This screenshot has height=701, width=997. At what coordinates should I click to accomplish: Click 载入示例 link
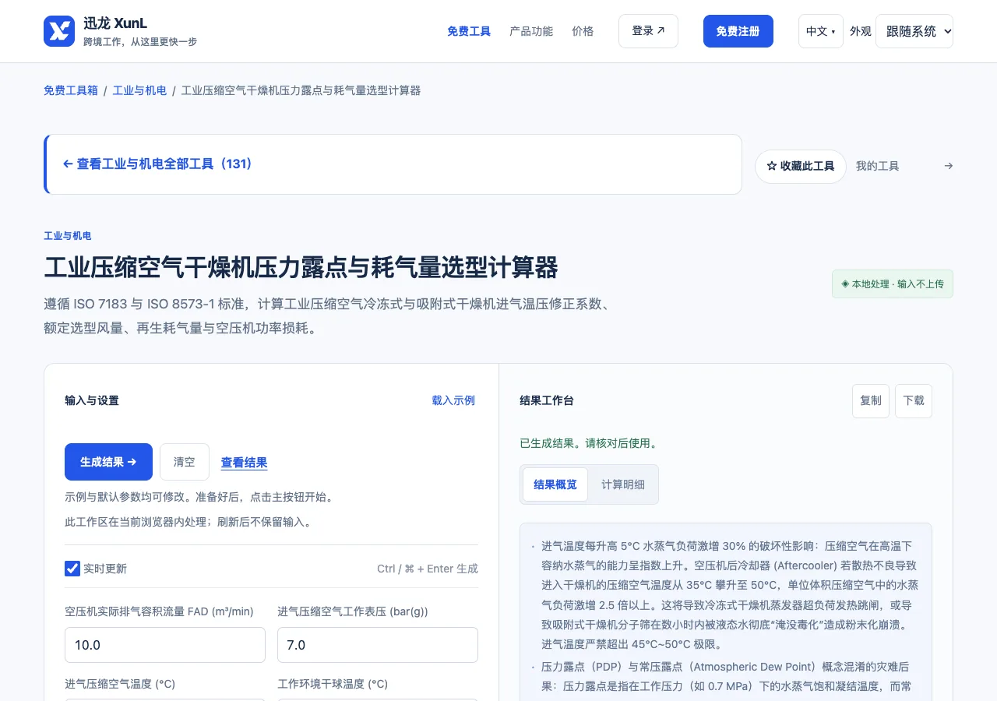[x=453, y=400]
